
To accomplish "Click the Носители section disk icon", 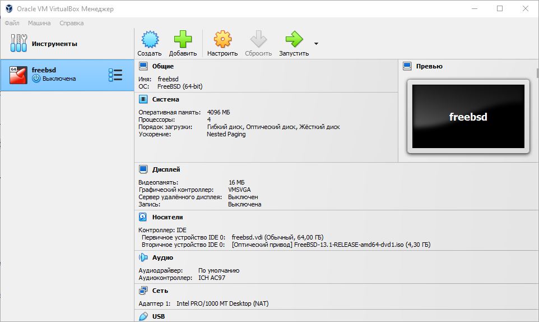I will point(143,217).
